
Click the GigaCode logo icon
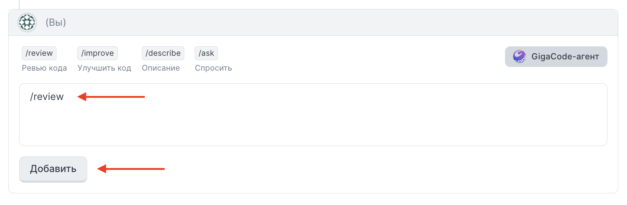[519, 57]
